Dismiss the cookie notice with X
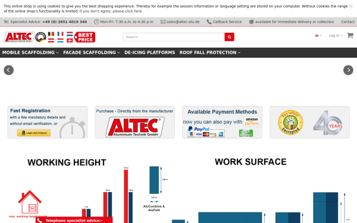357x223 pixels. click(x=351, y=7)
